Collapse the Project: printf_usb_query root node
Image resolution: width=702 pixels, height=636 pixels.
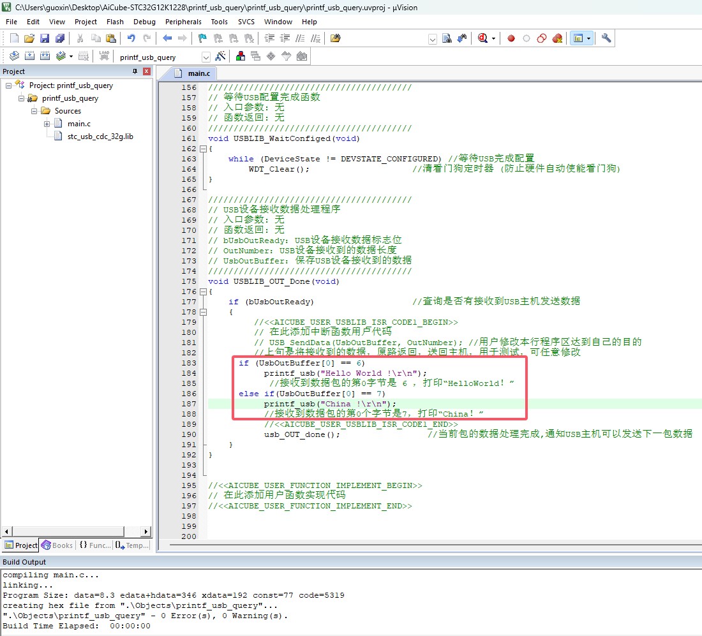pyautogui.click(x=8, y=85)
